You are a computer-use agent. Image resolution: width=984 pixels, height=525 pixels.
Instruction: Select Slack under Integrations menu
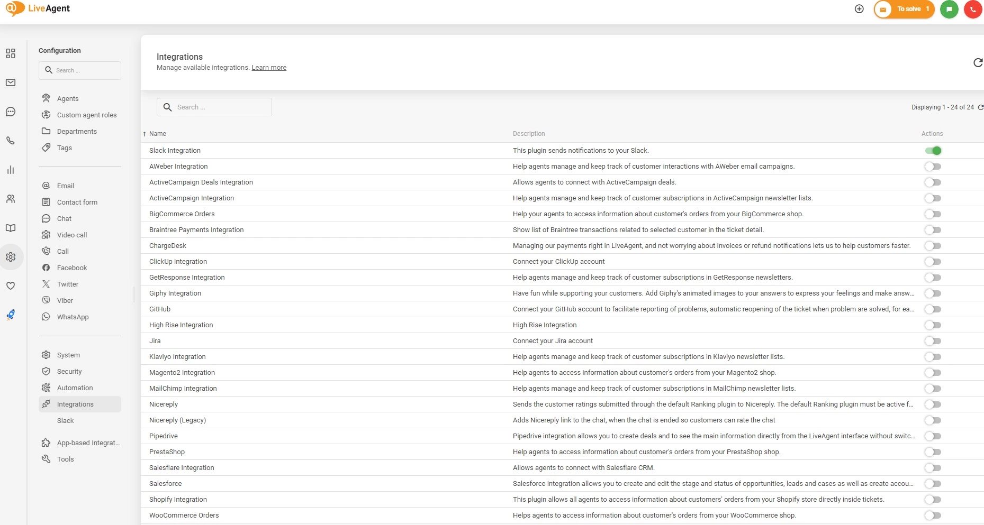tap(65, 420)
